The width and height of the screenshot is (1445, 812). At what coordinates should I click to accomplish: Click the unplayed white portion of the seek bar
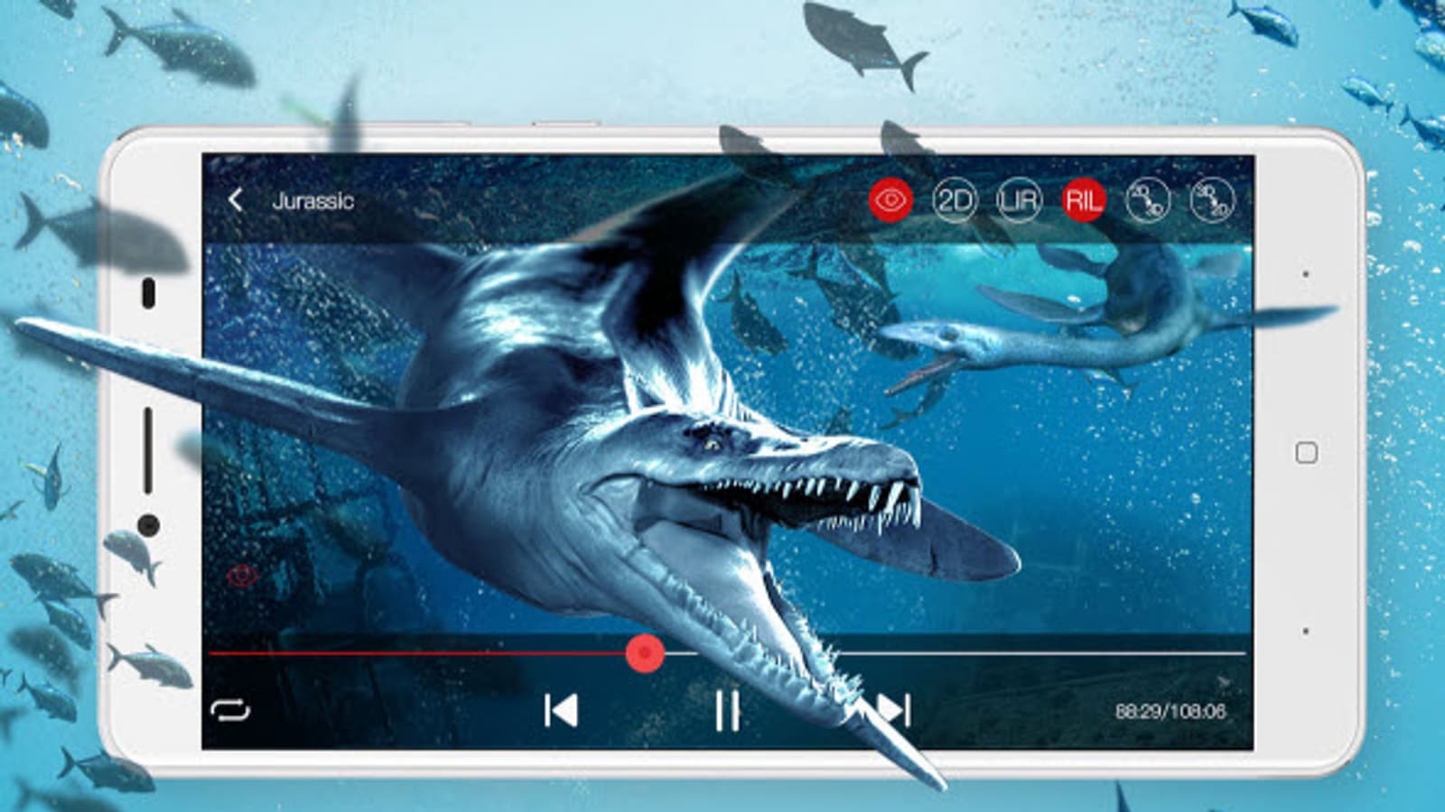[x=956, y=652]
